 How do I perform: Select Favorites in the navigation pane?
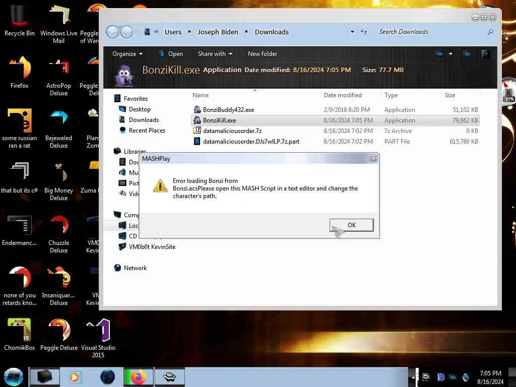(136, 99)
